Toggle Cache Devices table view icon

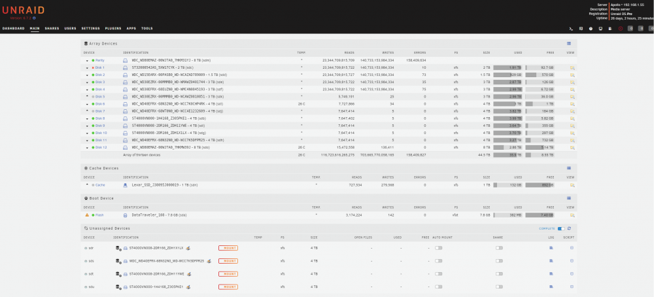point(569,168)
